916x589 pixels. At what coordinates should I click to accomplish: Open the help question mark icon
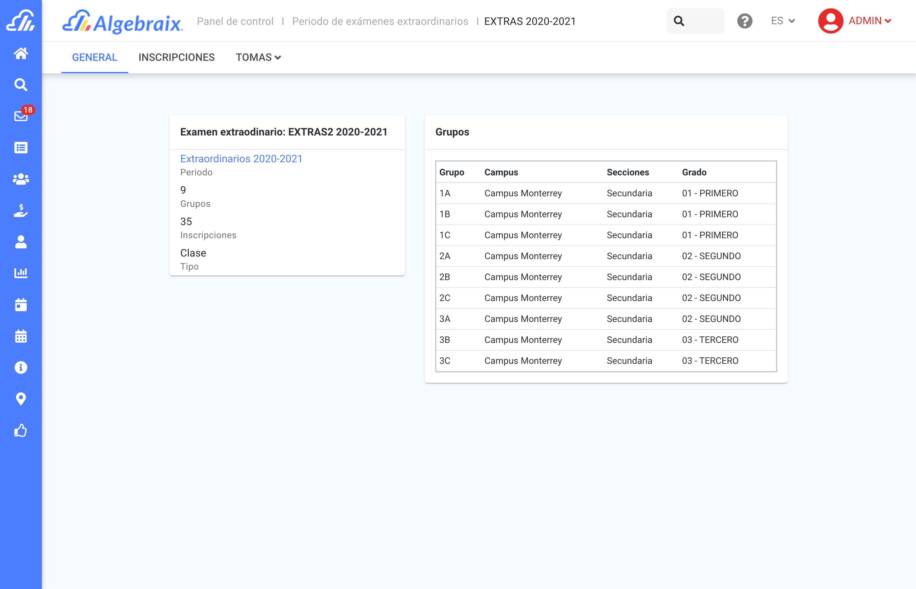[744, 21]
